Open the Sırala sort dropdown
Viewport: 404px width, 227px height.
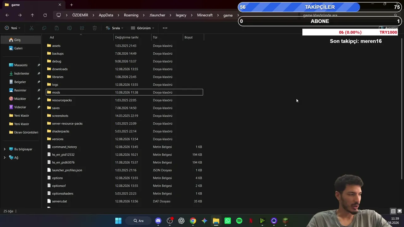click(115, 28)
